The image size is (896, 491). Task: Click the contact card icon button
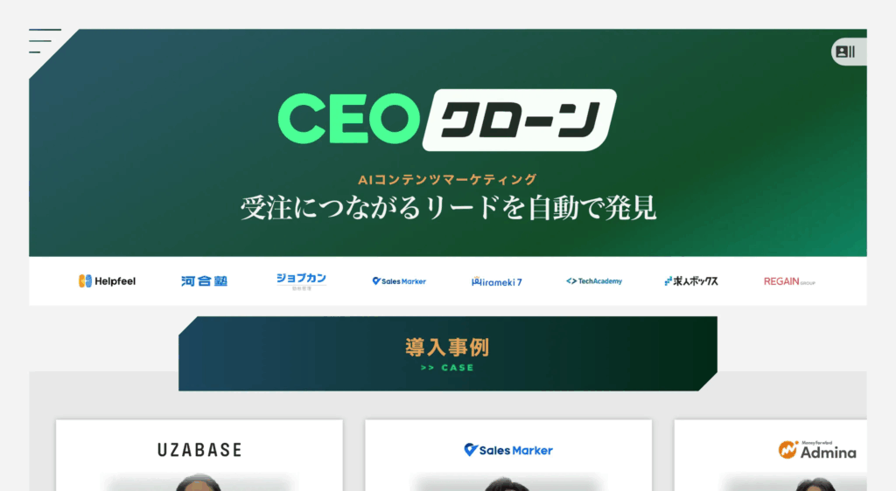point(848,52)
